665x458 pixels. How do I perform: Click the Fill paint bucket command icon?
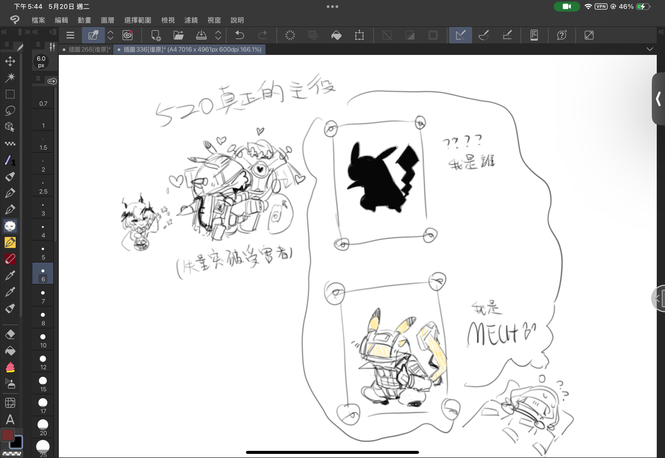click(x=336, y=35)
